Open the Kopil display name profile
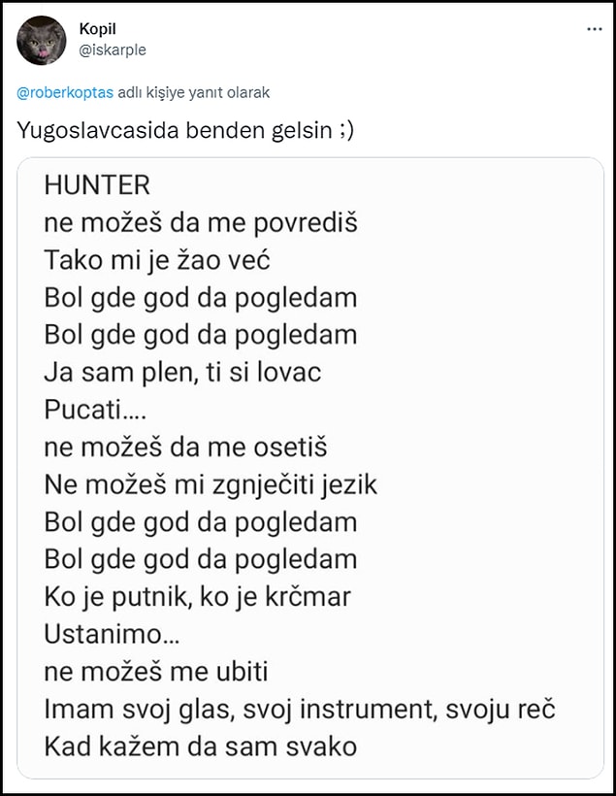The image size is (616, 796). tap(97, 29)
